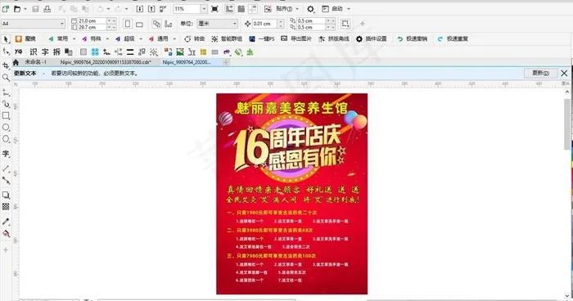Click 极速撤销 fast undo
This screenshot has width=573, height=301.
coord(413,38)
